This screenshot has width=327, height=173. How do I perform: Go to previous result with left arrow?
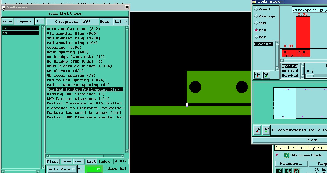point(66,161)
